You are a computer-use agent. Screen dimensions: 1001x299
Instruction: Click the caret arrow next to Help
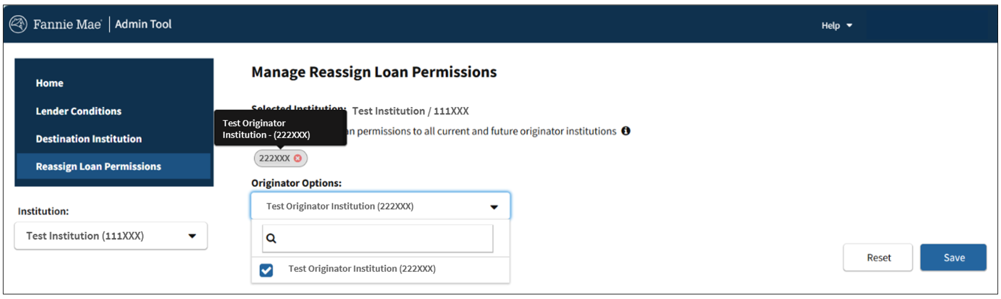[x=849, y=25]
